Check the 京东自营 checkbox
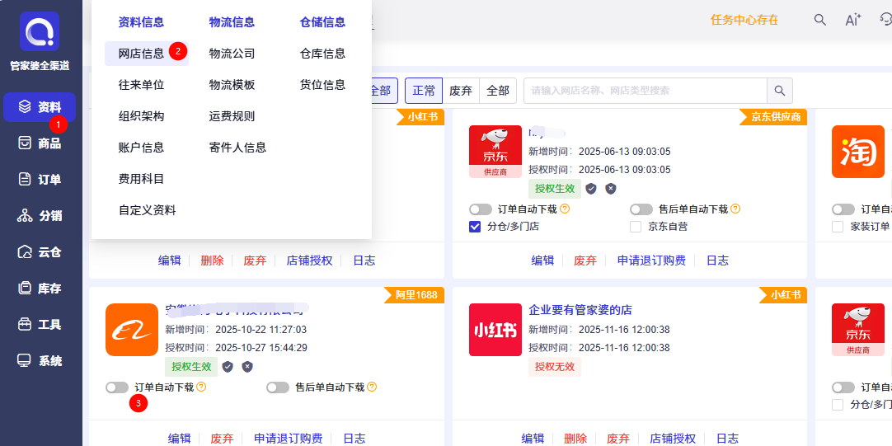This screenshot has height=446, width=892. tap(636, 227)
